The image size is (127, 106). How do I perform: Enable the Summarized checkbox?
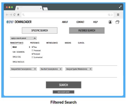(x=32, y=57)
